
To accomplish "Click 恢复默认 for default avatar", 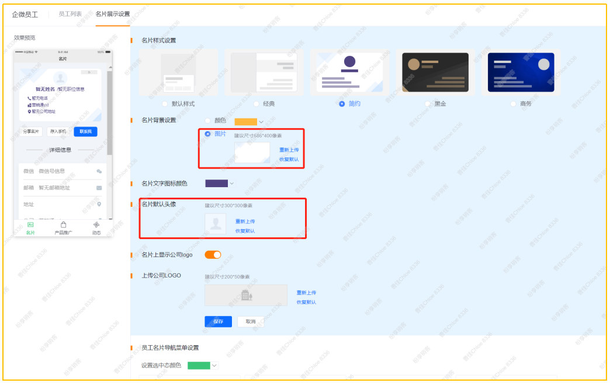I will [x=245, y=231].
